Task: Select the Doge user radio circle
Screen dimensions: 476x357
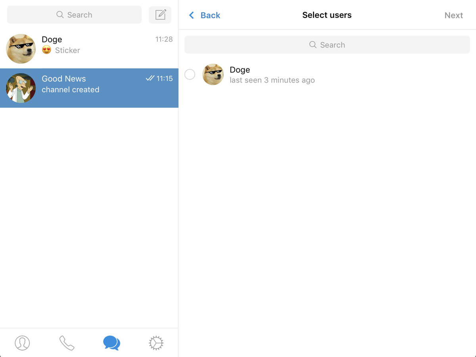Action: (x=190, y=74)
